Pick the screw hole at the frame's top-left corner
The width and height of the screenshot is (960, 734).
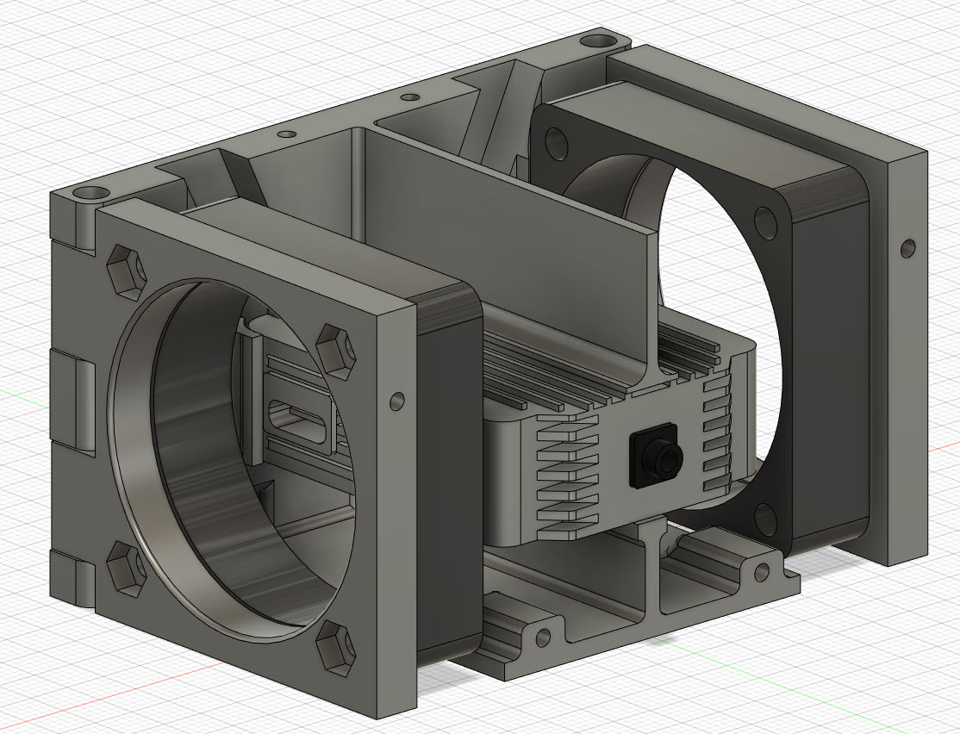pos(90,195)
